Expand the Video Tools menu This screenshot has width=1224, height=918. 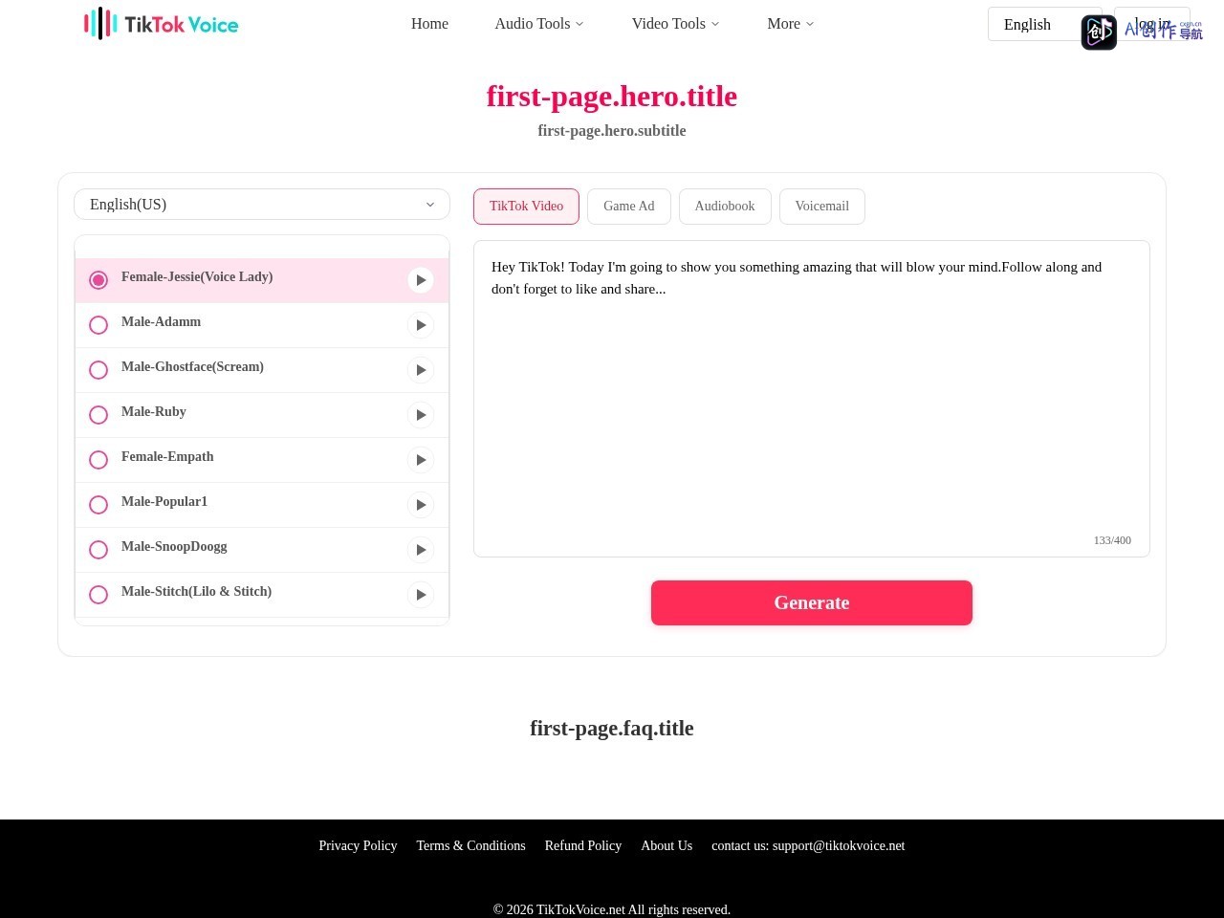[x=675, y=24]
